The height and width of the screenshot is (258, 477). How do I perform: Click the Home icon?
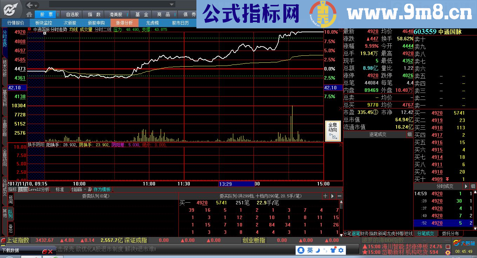tap(29, 14)
